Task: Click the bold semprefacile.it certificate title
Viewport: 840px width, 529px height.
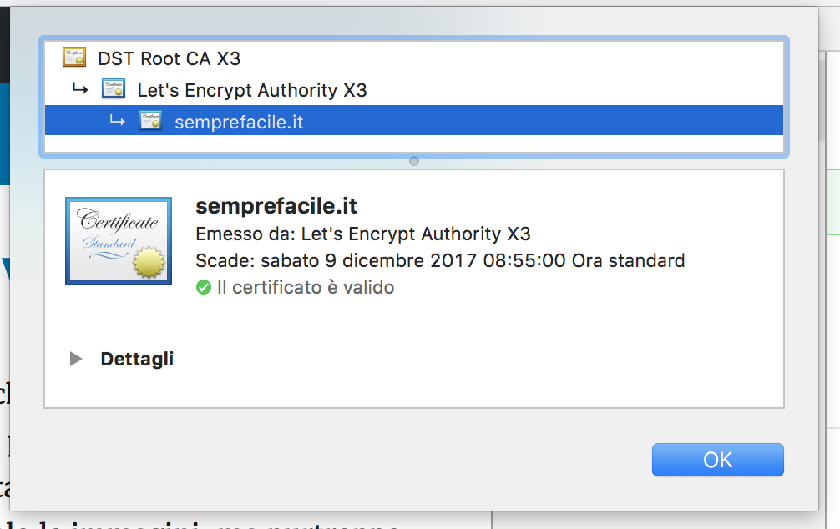Action: tap(276, 206)
